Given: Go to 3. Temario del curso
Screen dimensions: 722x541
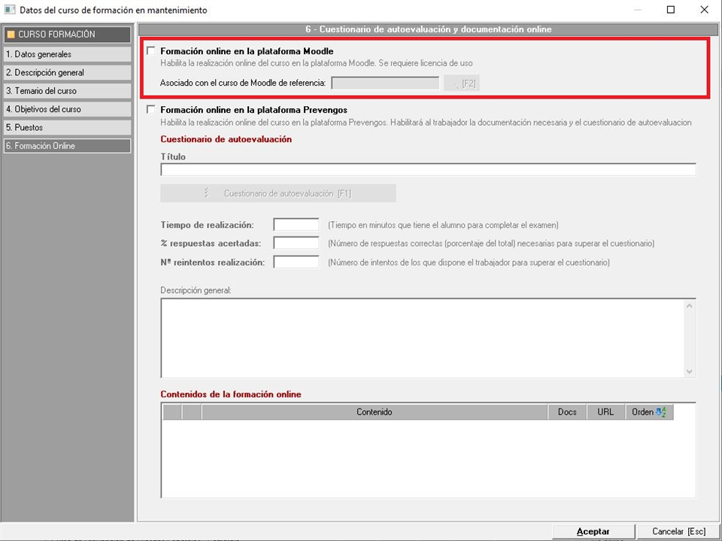Looking at the screenshot, I should coord(66,91).
